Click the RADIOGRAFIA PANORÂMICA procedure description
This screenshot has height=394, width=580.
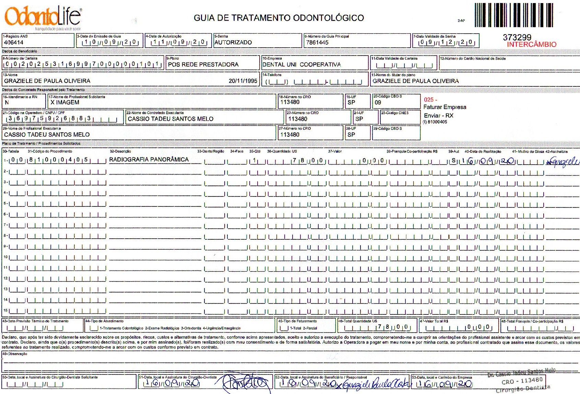click(149, 159)
